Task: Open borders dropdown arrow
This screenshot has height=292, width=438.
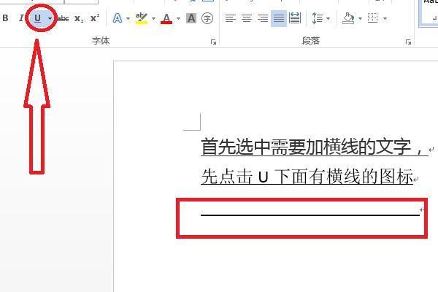Action: (x=385, y=19)
